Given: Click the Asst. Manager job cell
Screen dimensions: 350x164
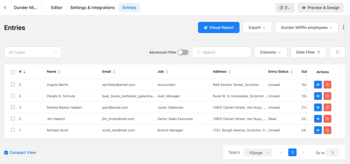Looking at the screenshot, I should 169,96.
